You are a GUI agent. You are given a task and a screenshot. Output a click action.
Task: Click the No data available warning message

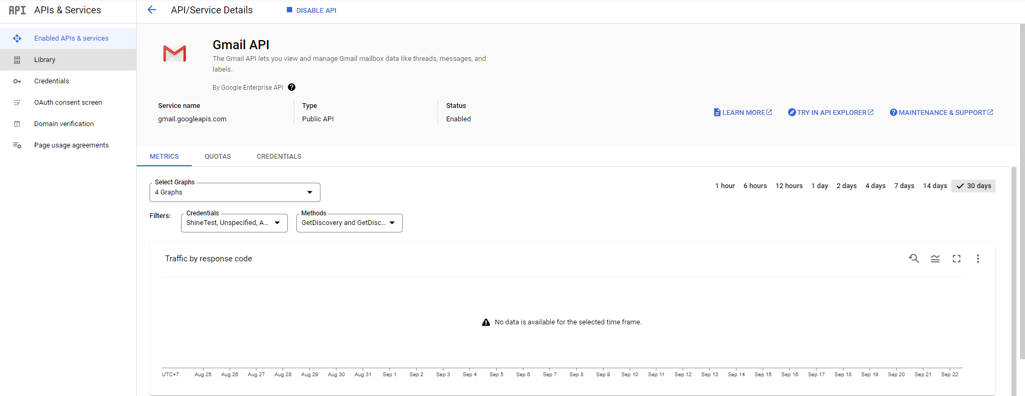[x=561, y=322]
